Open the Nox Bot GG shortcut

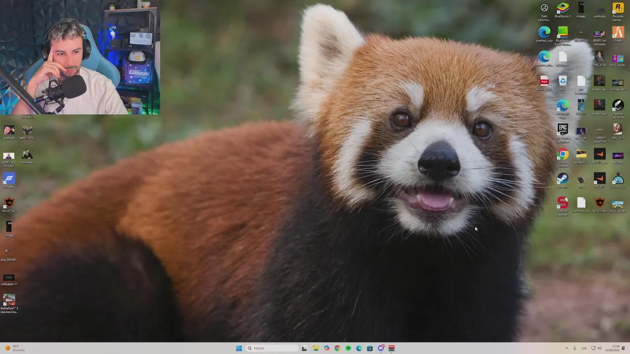pos(618,180)
